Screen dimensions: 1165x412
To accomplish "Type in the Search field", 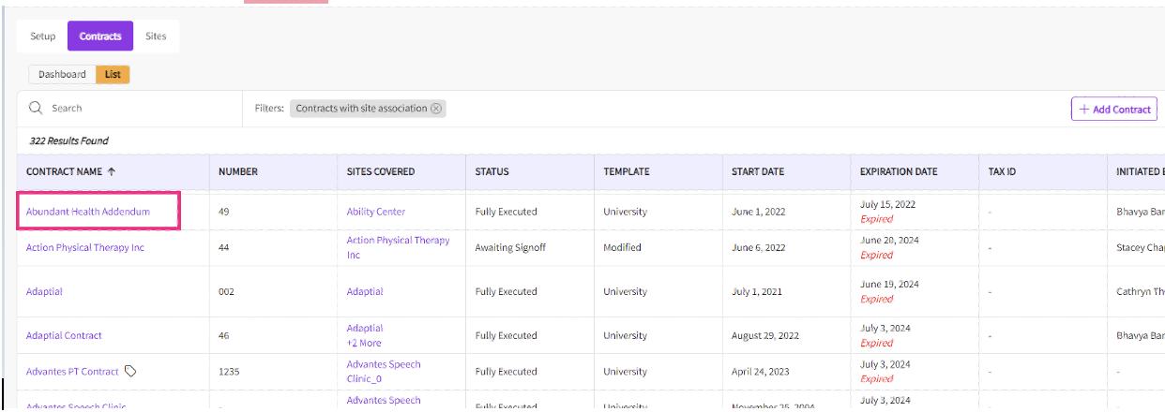I will pos(141,109).
